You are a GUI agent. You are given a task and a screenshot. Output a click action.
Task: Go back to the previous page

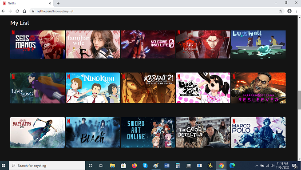3,11
